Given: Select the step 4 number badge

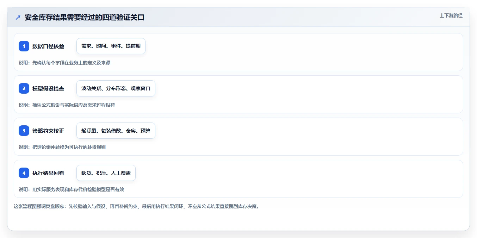Looking at the screenshot, I should point(24,173).
